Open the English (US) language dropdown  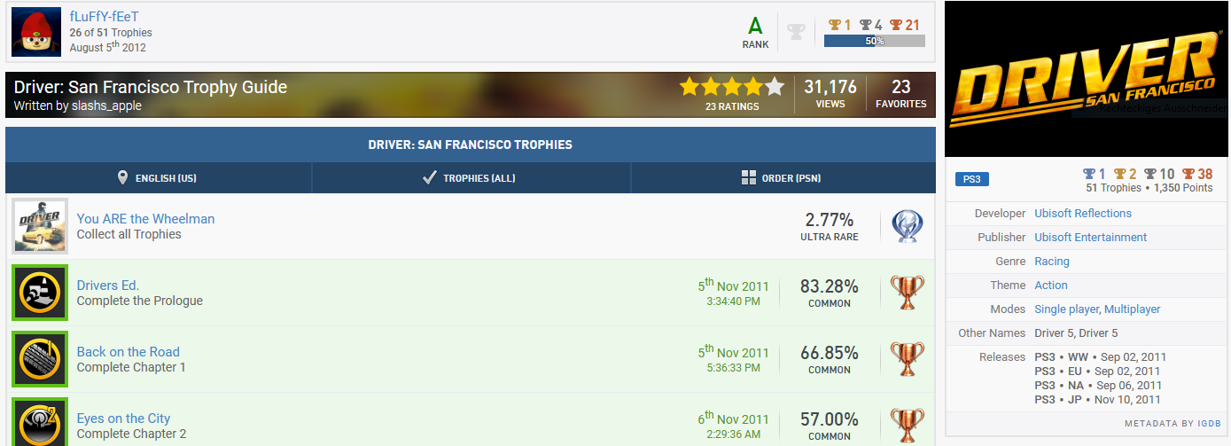159,178
